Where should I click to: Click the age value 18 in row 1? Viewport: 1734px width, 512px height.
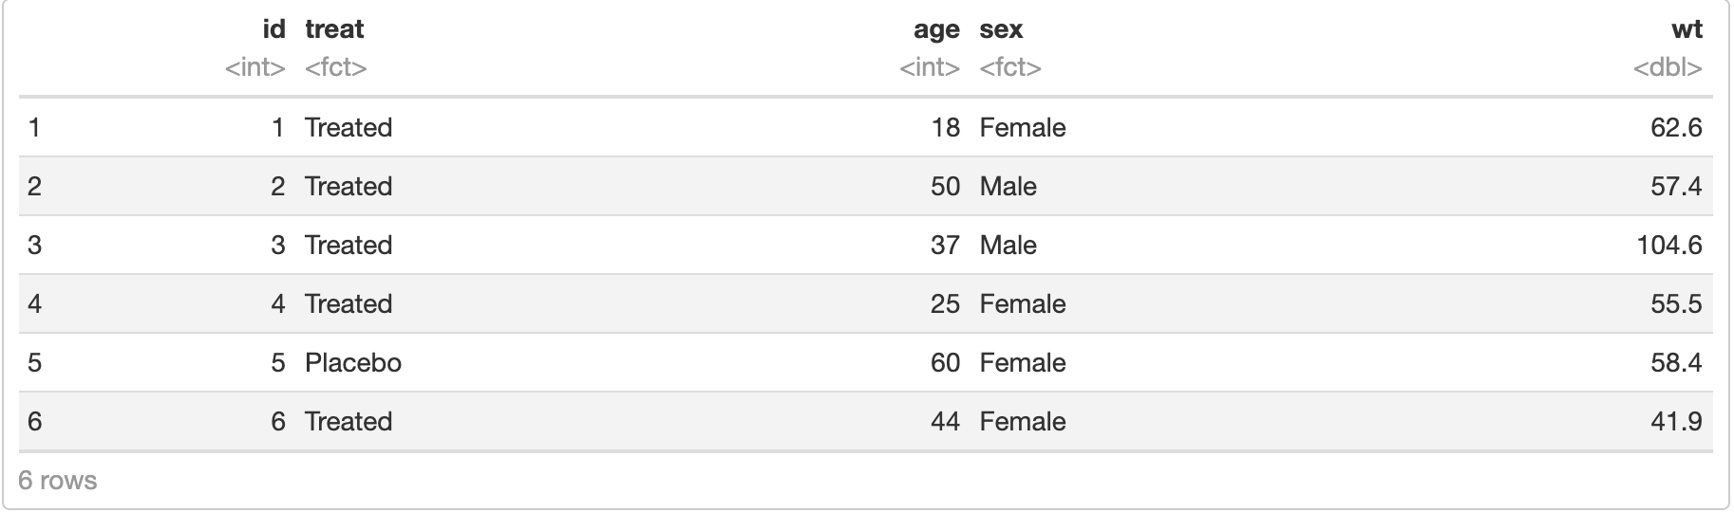tap(946, 127)
